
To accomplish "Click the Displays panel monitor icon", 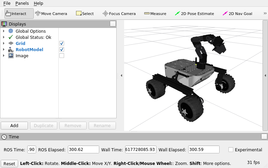I will (4, 24).
